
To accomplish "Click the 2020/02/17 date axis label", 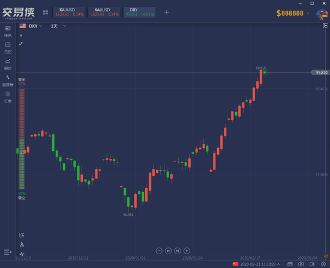I will (250, 258).
